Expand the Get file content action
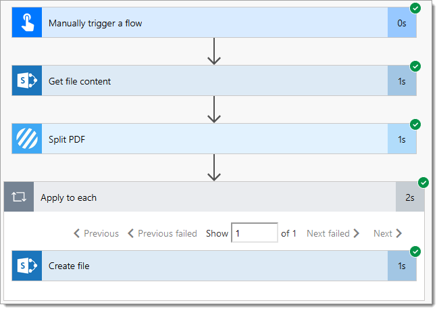439x311 pixels. tap(214, 80)
